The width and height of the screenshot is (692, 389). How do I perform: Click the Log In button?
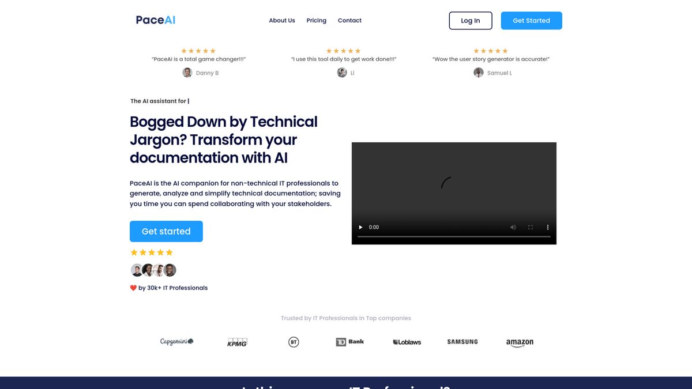471,21
